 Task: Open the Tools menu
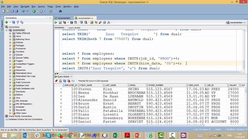click(x=58, y=7)
